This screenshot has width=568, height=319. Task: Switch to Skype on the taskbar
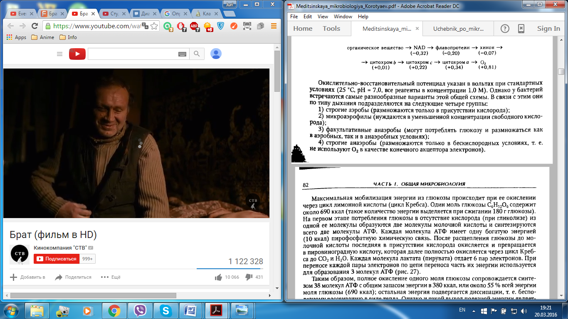166,310
